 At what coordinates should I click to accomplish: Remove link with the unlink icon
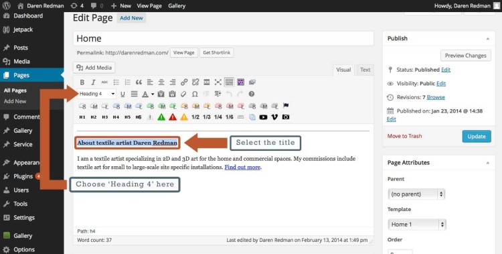pyautogui.click(x=195, y=82)
